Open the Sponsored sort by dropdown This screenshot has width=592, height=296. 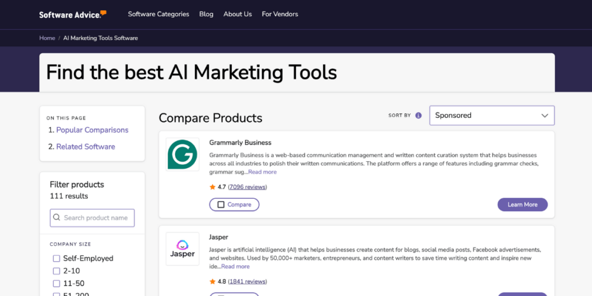click(491, 116)
